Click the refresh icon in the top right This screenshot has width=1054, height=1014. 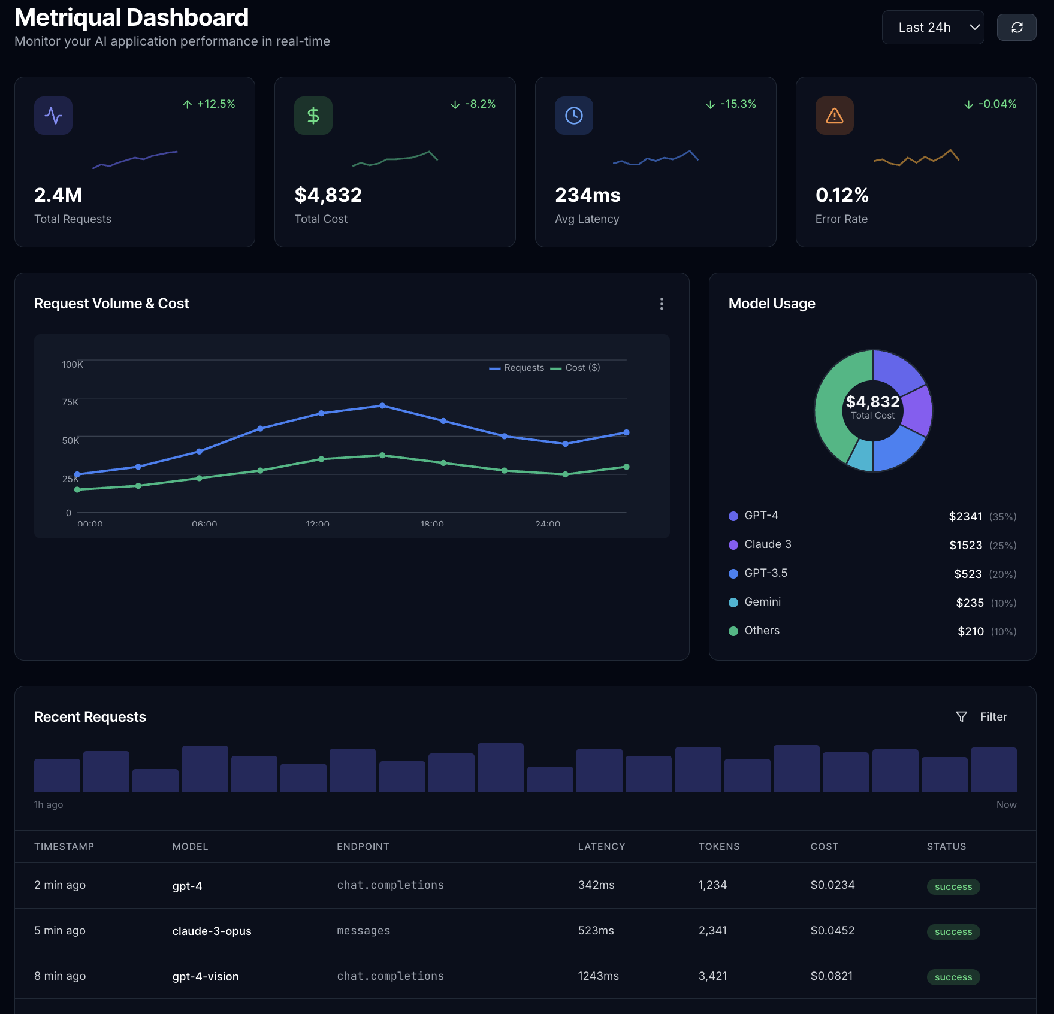tap(1016, 27)
